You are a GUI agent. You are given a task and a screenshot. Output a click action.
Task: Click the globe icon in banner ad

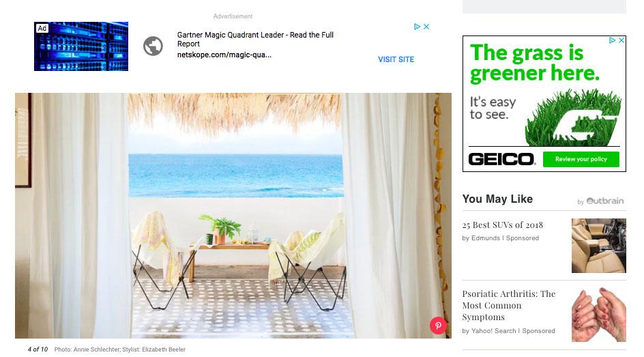[153, 46]
